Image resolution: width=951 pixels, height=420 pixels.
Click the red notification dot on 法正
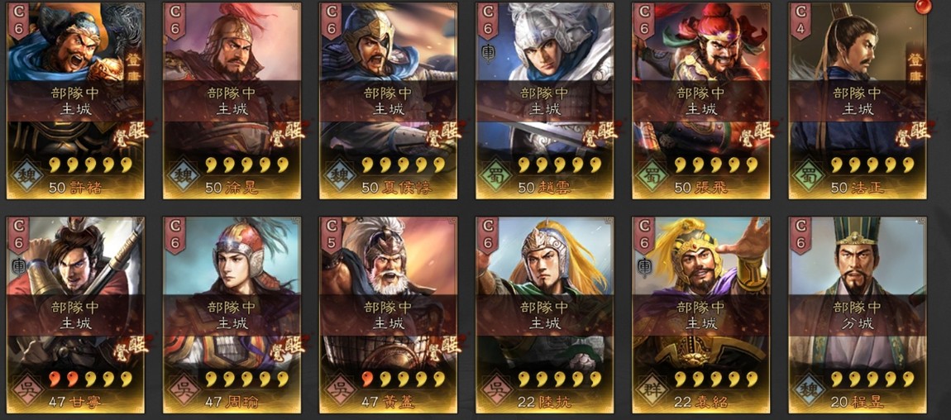pyautogui.click(x=922, y=7)
